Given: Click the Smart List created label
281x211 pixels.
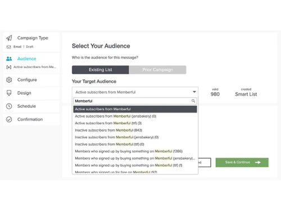Looking at the screenshot, I should click(246, 94).
